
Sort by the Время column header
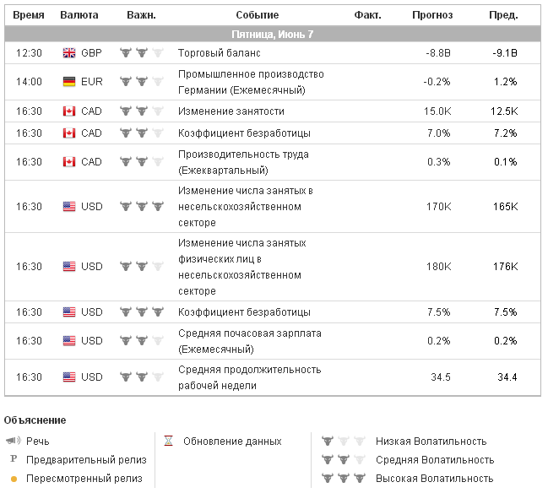[x=29, y=15]
